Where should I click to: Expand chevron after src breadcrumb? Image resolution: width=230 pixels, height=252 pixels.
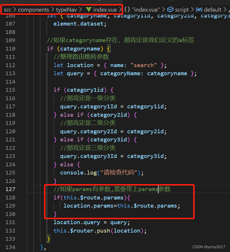(14, 10)
